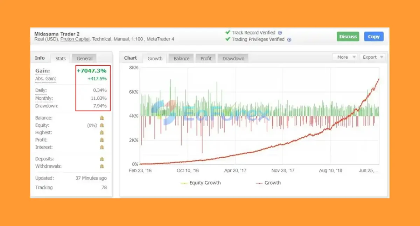Image resolution: width=420 pixels, height=226 pixels.
Task: Click the Chart panel label
Action: pos(131,58)
